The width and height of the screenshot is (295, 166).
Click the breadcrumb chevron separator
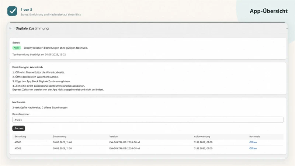point(14,28)
